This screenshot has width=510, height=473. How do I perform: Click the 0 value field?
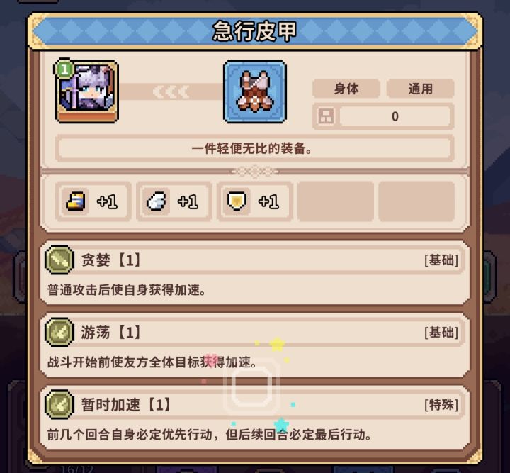tap(395, 116)
